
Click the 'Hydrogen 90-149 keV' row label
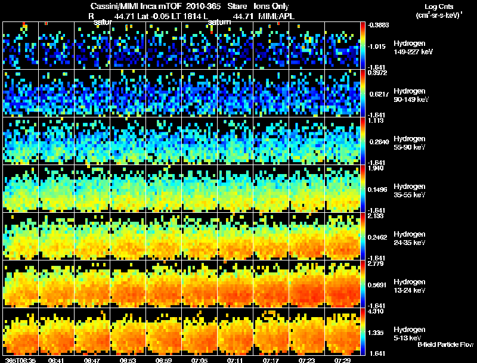(411, 95)
